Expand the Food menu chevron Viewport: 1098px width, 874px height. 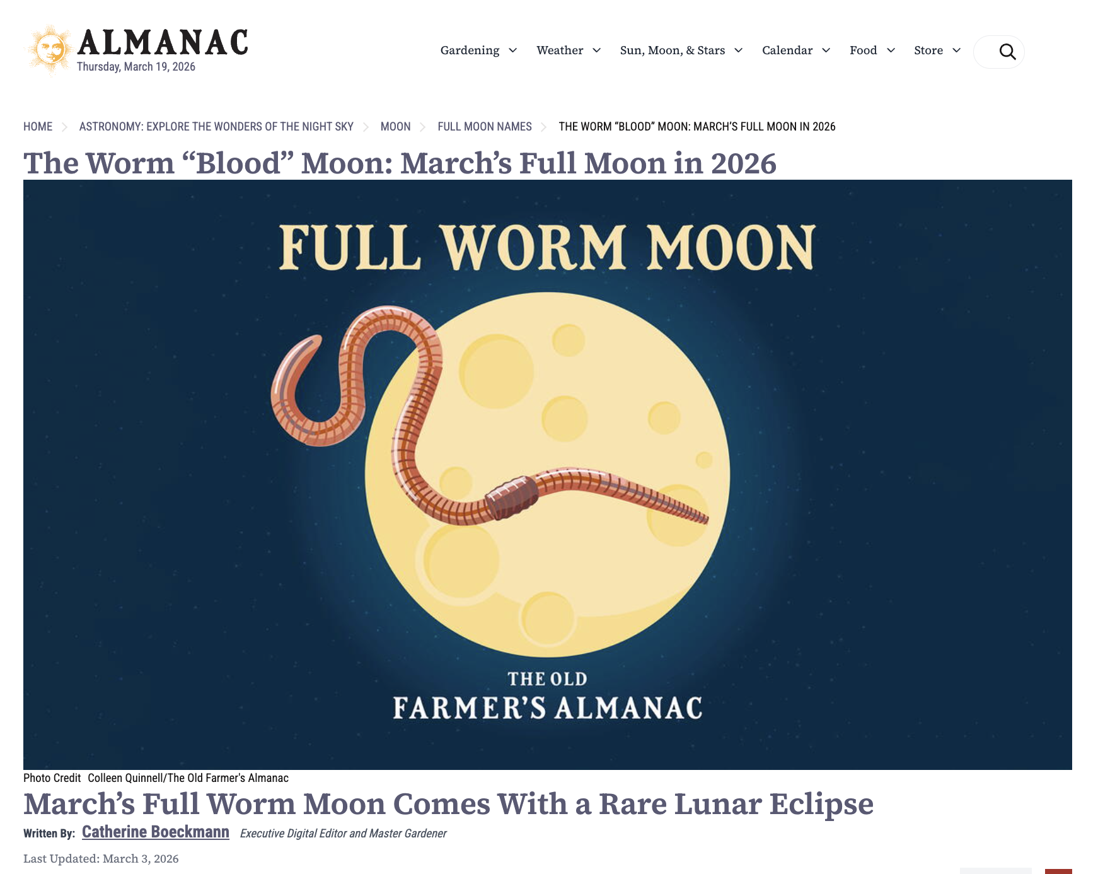click(x=891, y=50)
